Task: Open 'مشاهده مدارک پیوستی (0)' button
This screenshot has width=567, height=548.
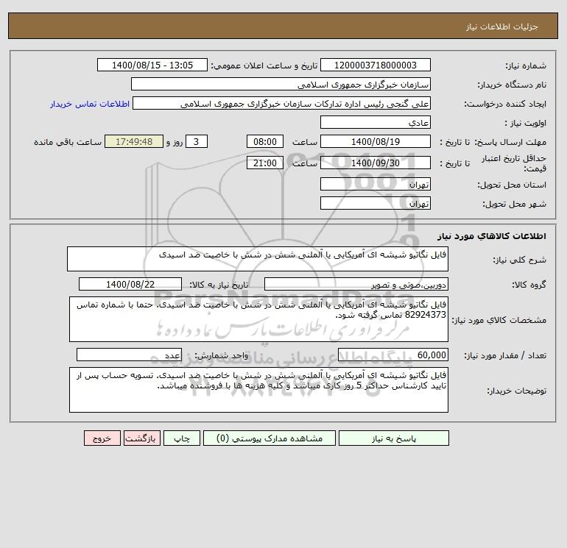Action: tap(270, 438)
